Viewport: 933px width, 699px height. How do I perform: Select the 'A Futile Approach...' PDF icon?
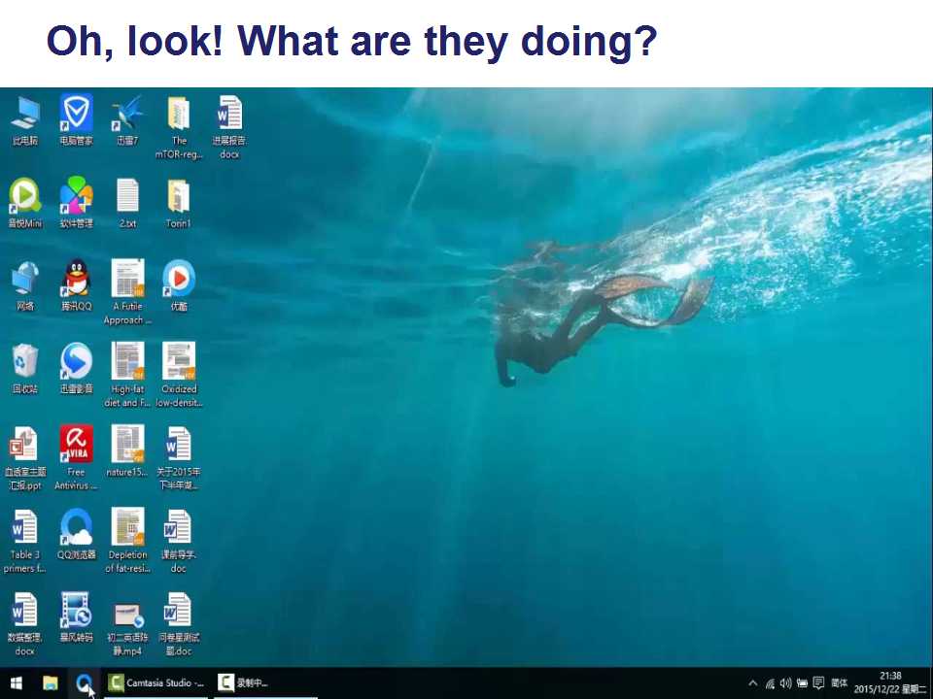coord(127,279)
